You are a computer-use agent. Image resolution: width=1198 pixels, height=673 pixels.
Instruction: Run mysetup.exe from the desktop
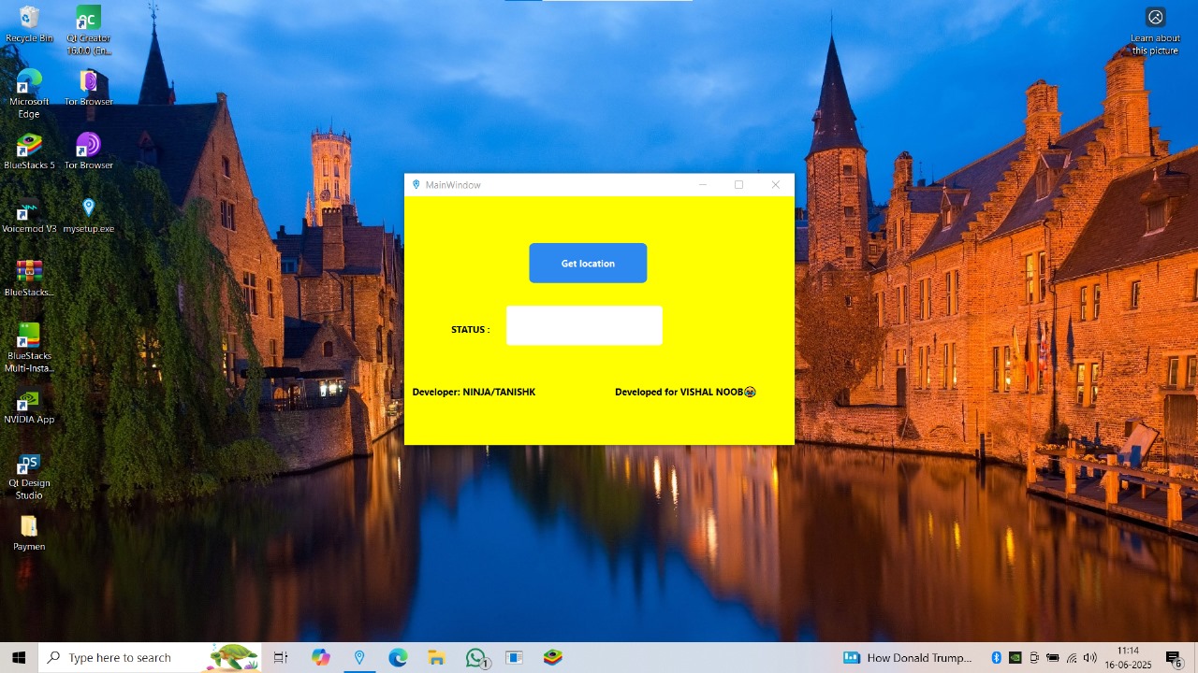click(88, 208)
